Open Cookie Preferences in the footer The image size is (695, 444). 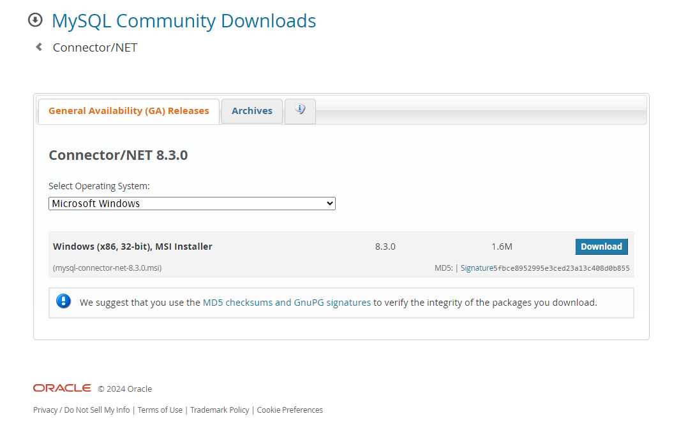click(290, 410)
